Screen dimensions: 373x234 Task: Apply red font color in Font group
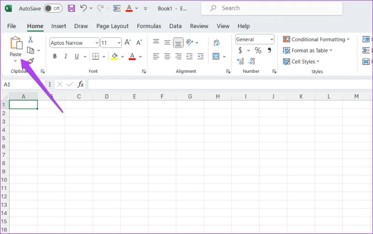[132, 56]
